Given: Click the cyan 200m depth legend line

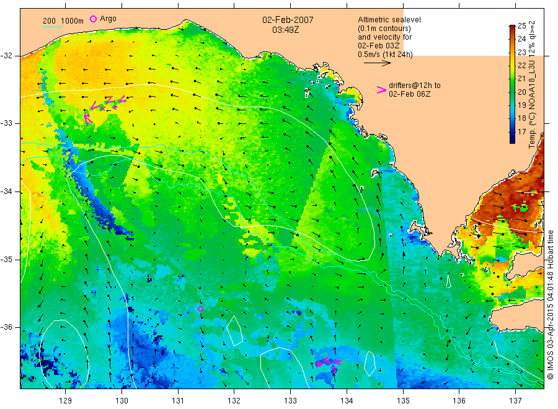Looking at the screenshot, I should coord(52,26).
